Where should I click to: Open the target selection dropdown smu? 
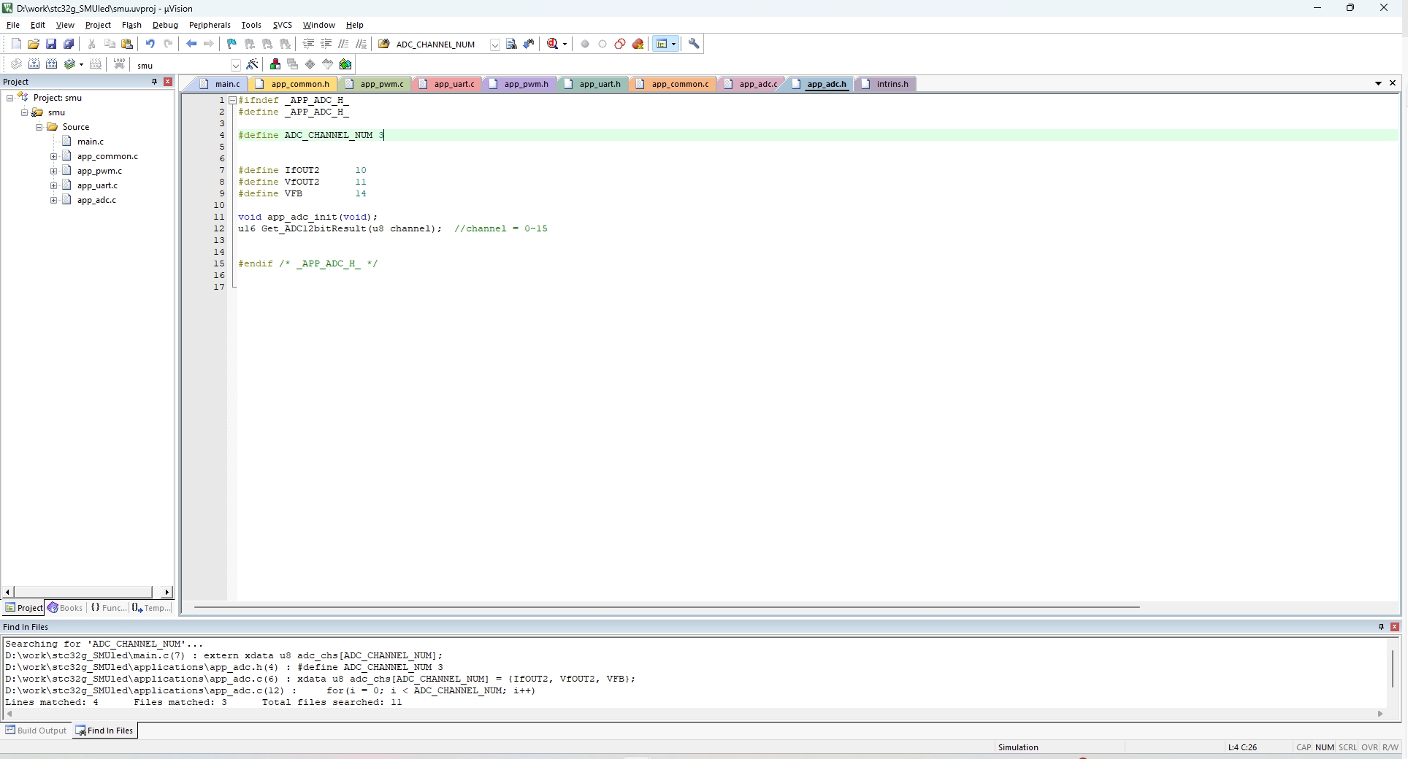point(235,65)
